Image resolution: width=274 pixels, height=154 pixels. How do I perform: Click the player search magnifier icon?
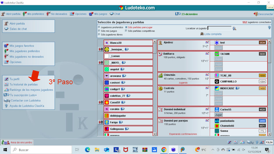click(234, 28)
